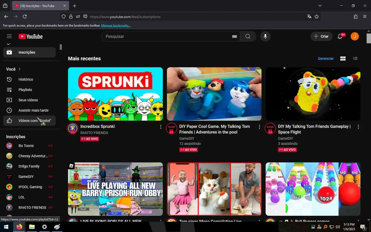
Task: Open RAKITO FRIENDS channel avatar under Sprunki
Action: pyautogui.click(x=73, y=128)
